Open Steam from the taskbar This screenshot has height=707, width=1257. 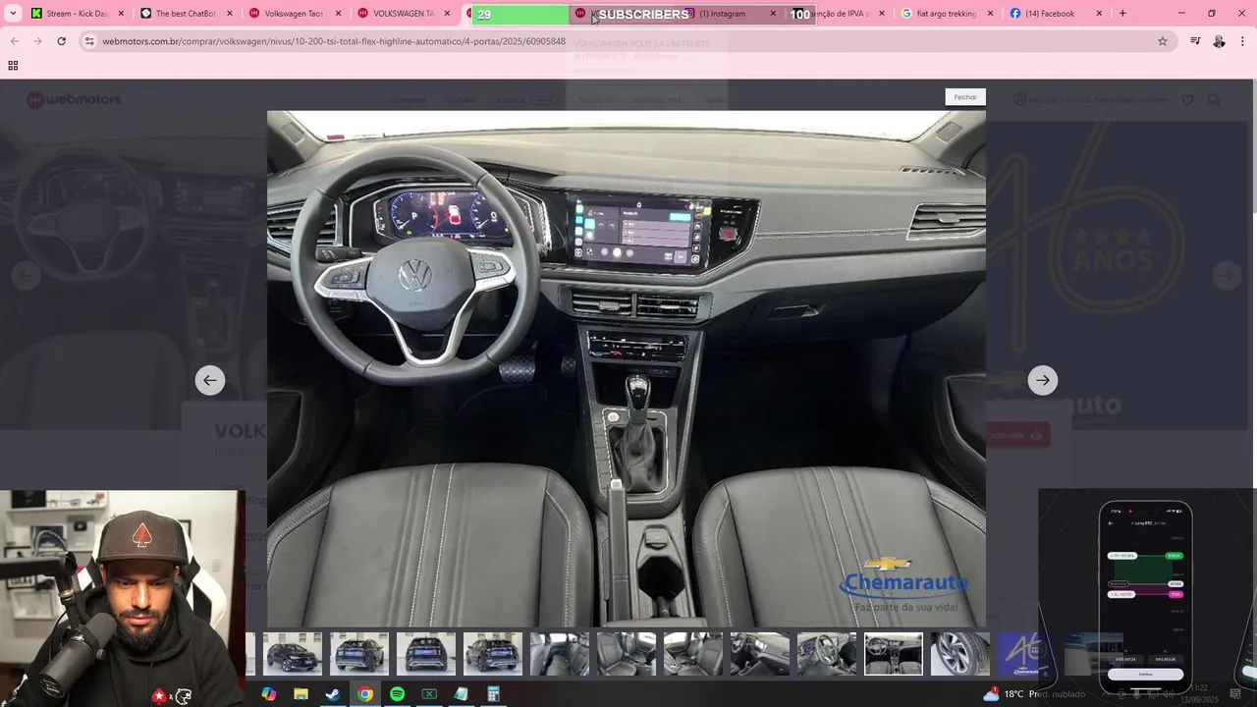[333, 694]
